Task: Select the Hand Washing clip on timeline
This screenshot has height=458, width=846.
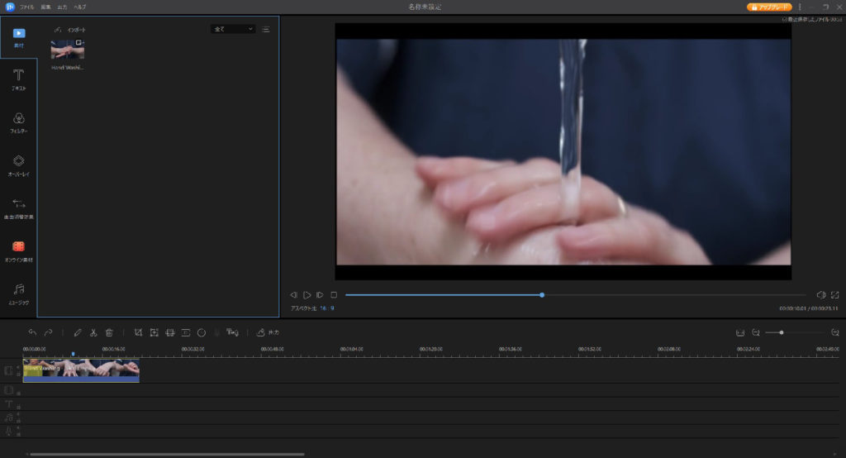Action: point(81,371)
